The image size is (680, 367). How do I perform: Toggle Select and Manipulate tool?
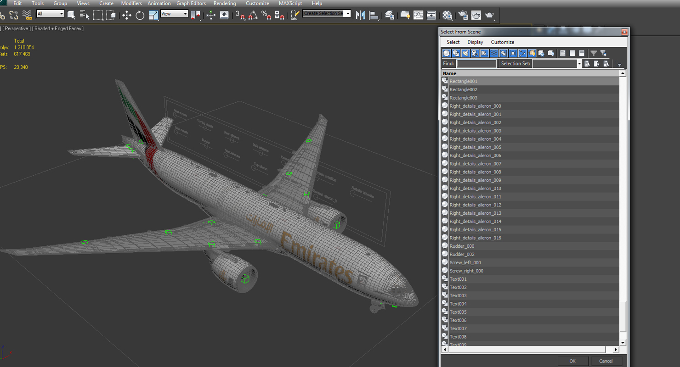pyautogui.click(x=211, y=15)
